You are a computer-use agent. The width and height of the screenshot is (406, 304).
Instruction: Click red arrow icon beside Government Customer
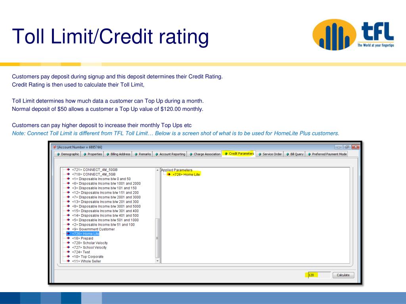tap(68, 229)
